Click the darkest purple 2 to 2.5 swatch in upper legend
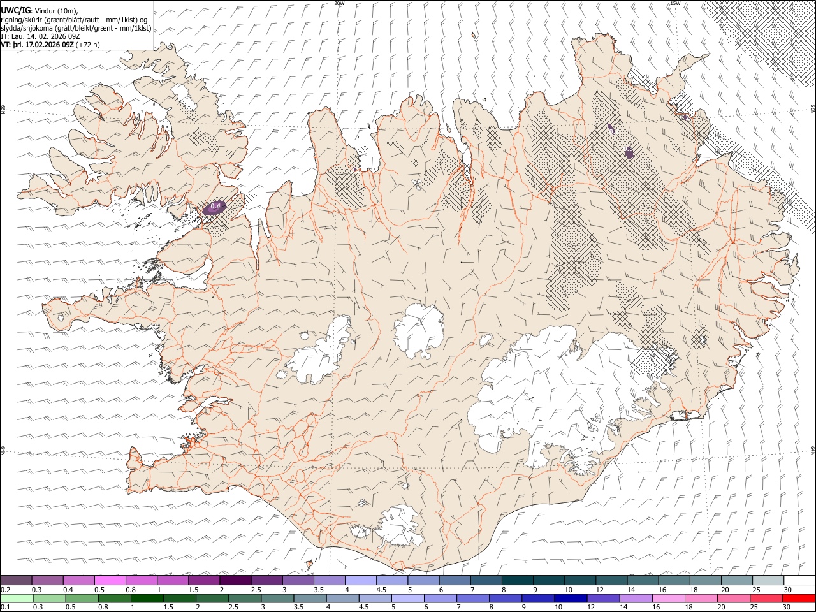Screen dimensions: 816x612 click(235, 580)
